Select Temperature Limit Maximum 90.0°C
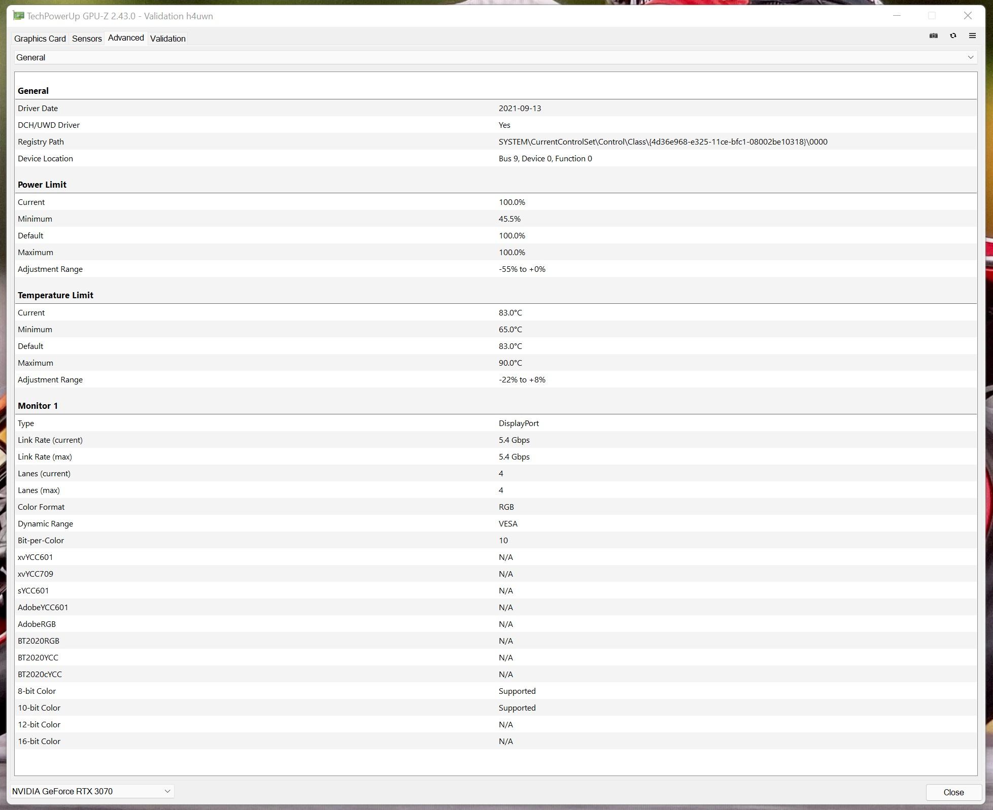This screenshot has height=810, width=993. 510,363
